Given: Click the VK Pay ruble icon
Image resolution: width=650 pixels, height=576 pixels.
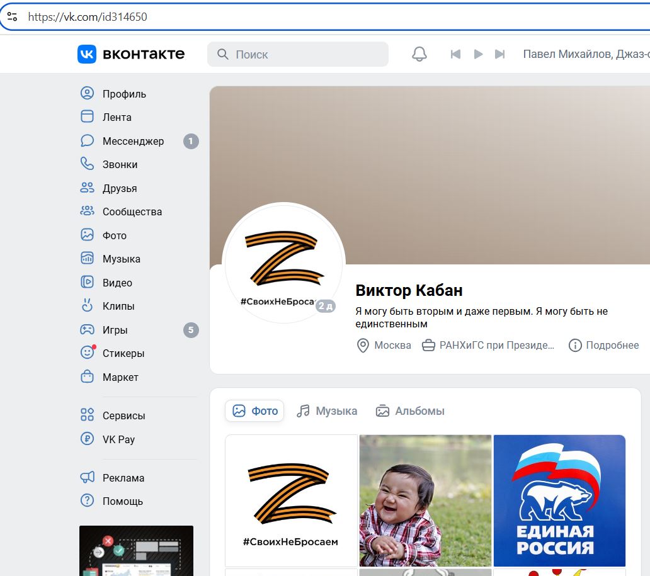Looking at the screenshot, I should pos(87,438).
